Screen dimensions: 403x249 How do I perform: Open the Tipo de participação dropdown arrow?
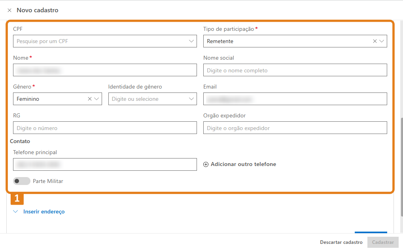point(382,41)
